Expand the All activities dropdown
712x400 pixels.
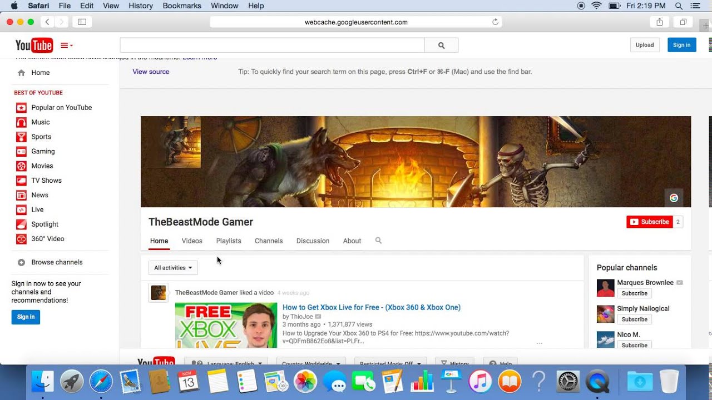pyautogui.click(x=173, y=268)
